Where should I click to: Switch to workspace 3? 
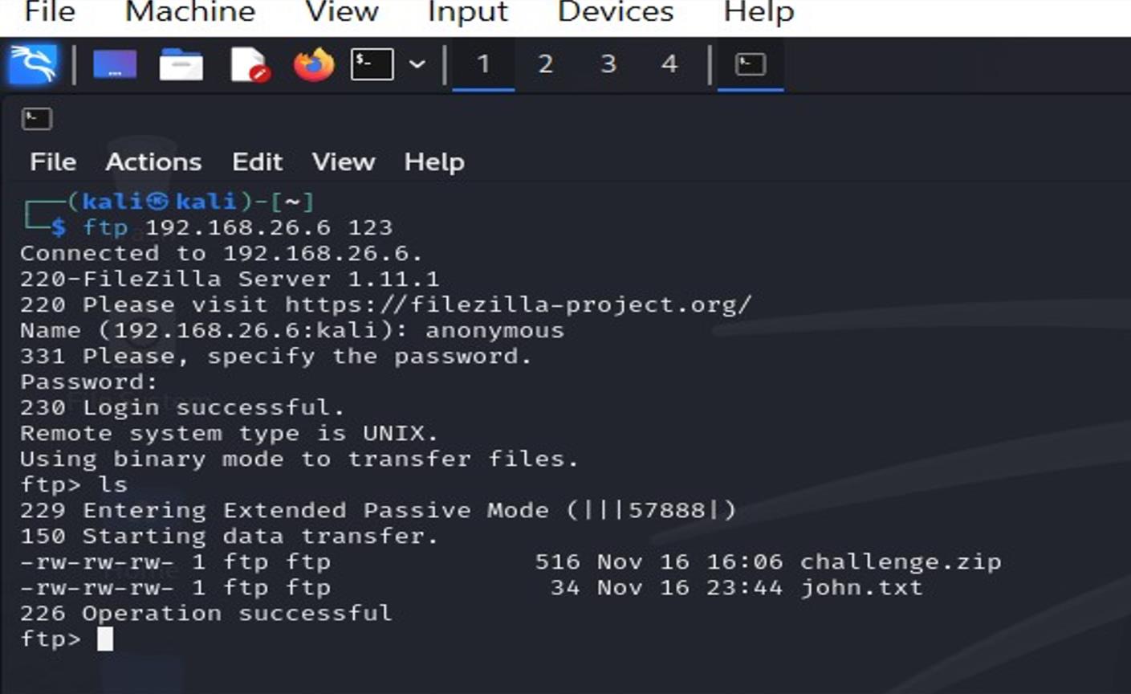[x=608, y=64]
